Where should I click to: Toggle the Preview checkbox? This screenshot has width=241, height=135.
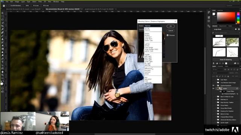pyautogui.click(x=168, y=35)
